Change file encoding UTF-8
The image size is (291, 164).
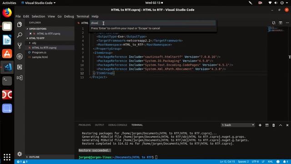255,162
